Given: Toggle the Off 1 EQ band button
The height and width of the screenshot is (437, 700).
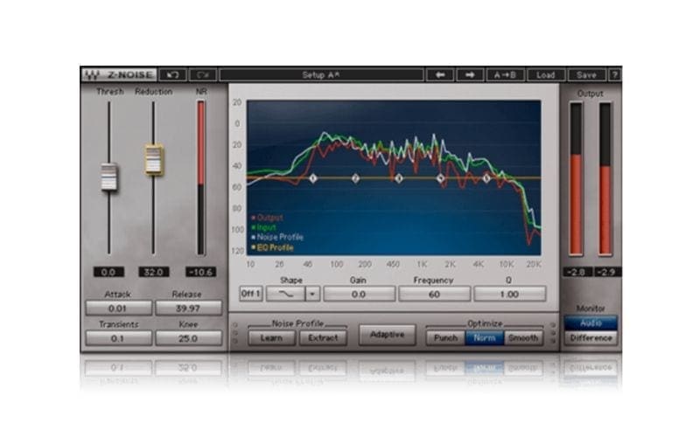Looking at the screenshot, I should click(250, 294).
